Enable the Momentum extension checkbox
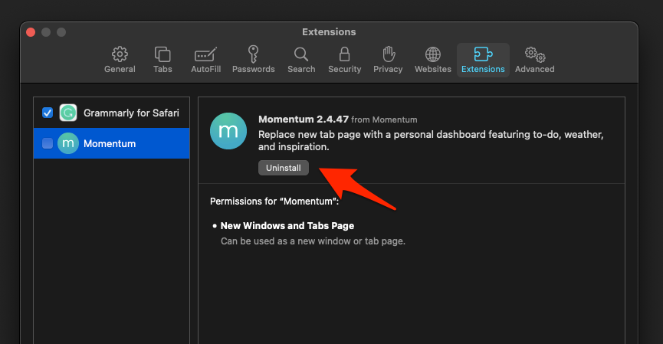 coord(48,143)
